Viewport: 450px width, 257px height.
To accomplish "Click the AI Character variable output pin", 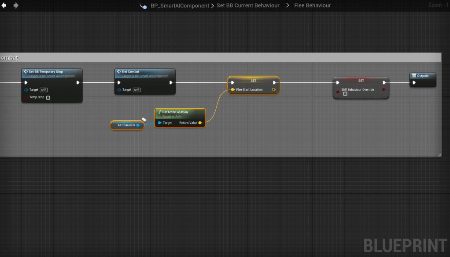I will pyautogui.click(x=138, y=125).
